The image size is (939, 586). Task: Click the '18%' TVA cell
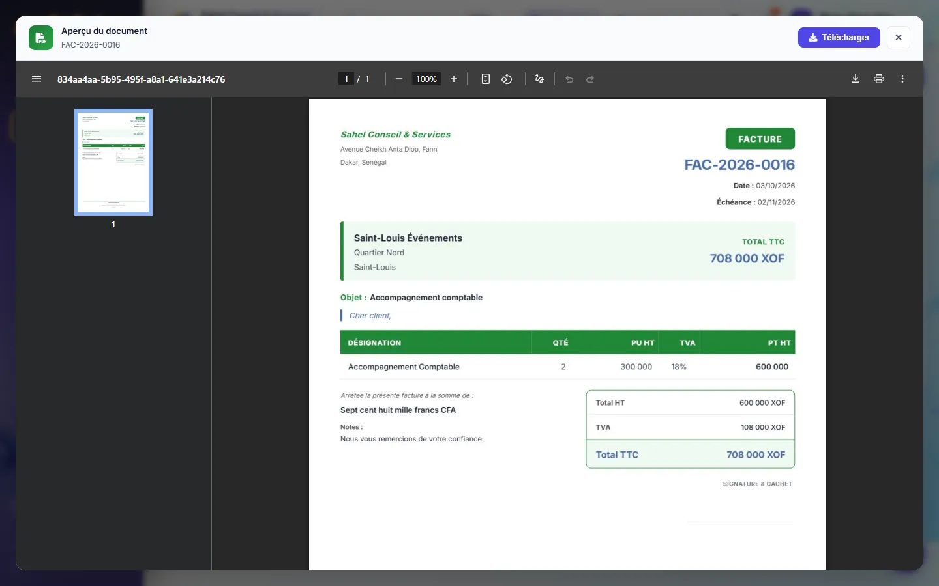pos(679,367)
